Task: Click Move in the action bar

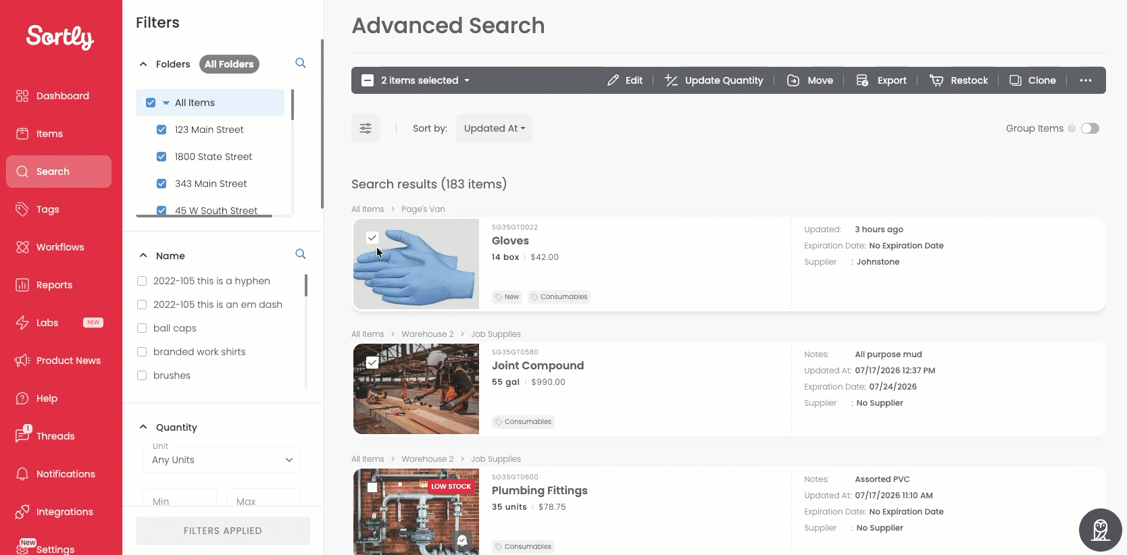Action: (x=810, y=80)
